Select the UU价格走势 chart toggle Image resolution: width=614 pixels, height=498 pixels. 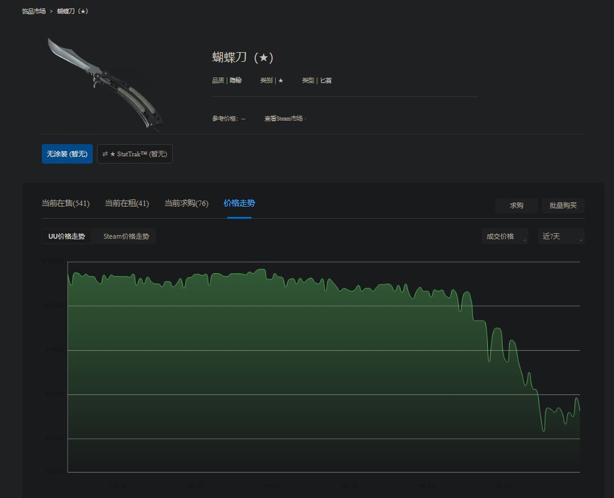pyautogui.click(x=67, y=236)
